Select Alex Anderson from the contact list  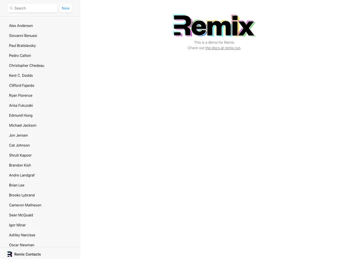point(21,26)
